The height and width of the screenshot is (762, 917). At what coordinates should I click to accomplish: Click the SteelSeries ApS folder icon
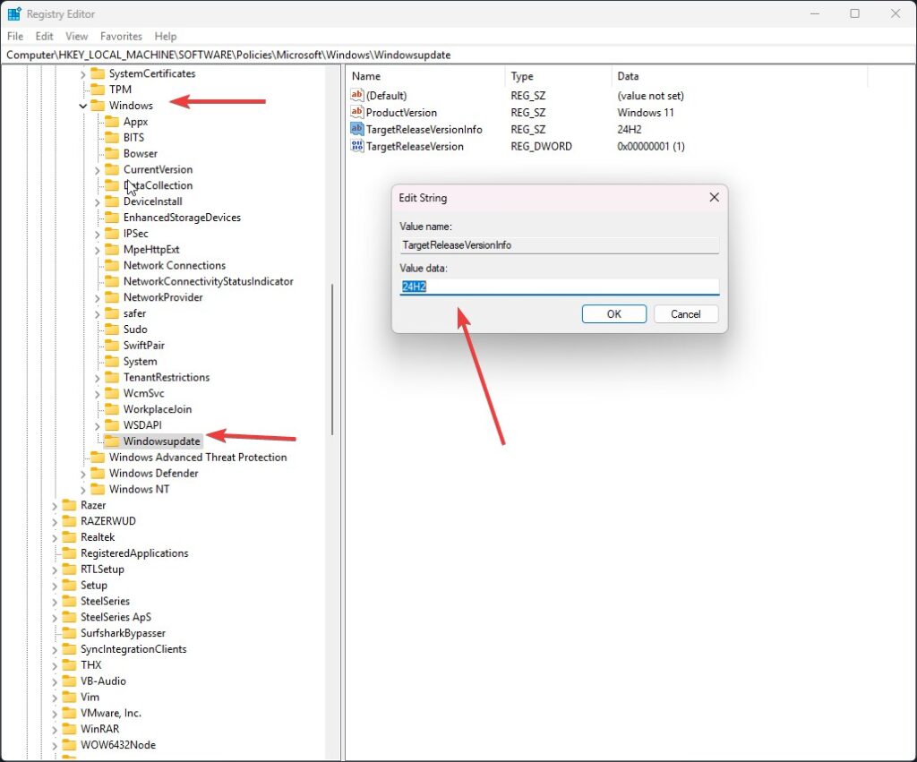69,617
